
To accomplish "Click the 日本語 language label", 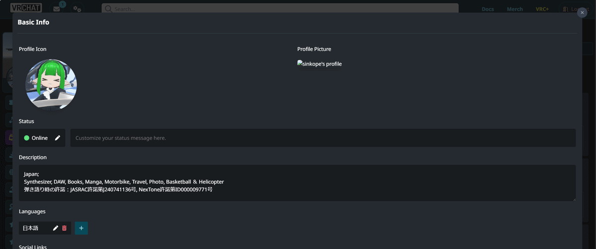I will (x=30, y=228).
